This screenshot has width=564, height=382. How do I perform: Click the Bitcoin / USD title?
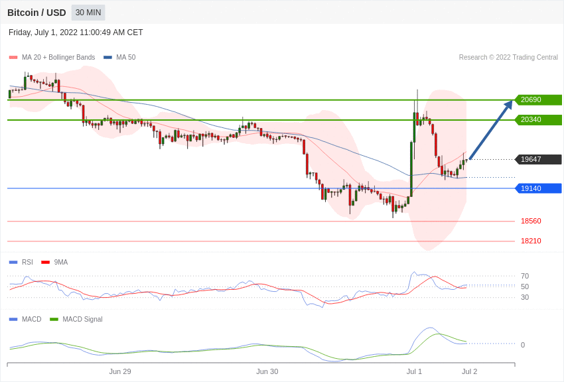(x=36, y=13)
